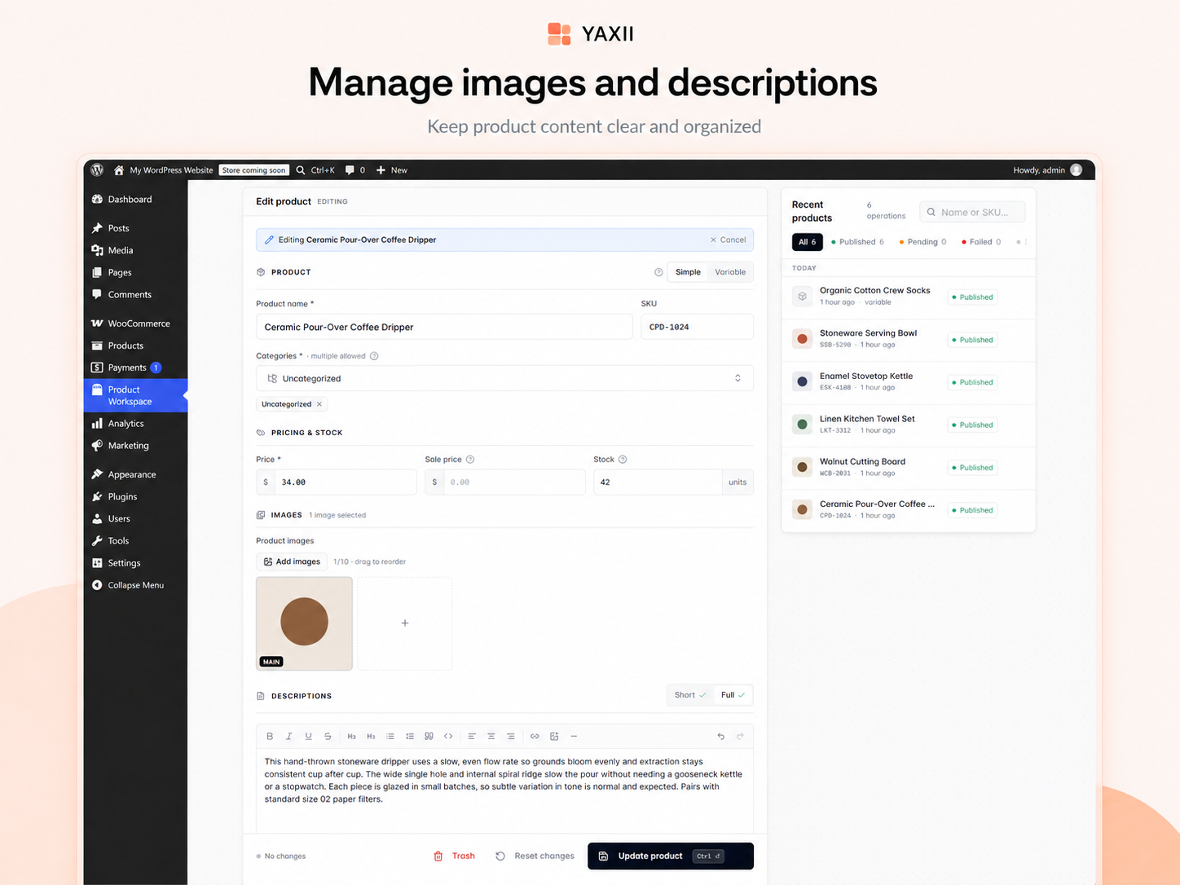Apply strikethrough in description editor
The image size is (1180, 885).
[x=328, y=736]
